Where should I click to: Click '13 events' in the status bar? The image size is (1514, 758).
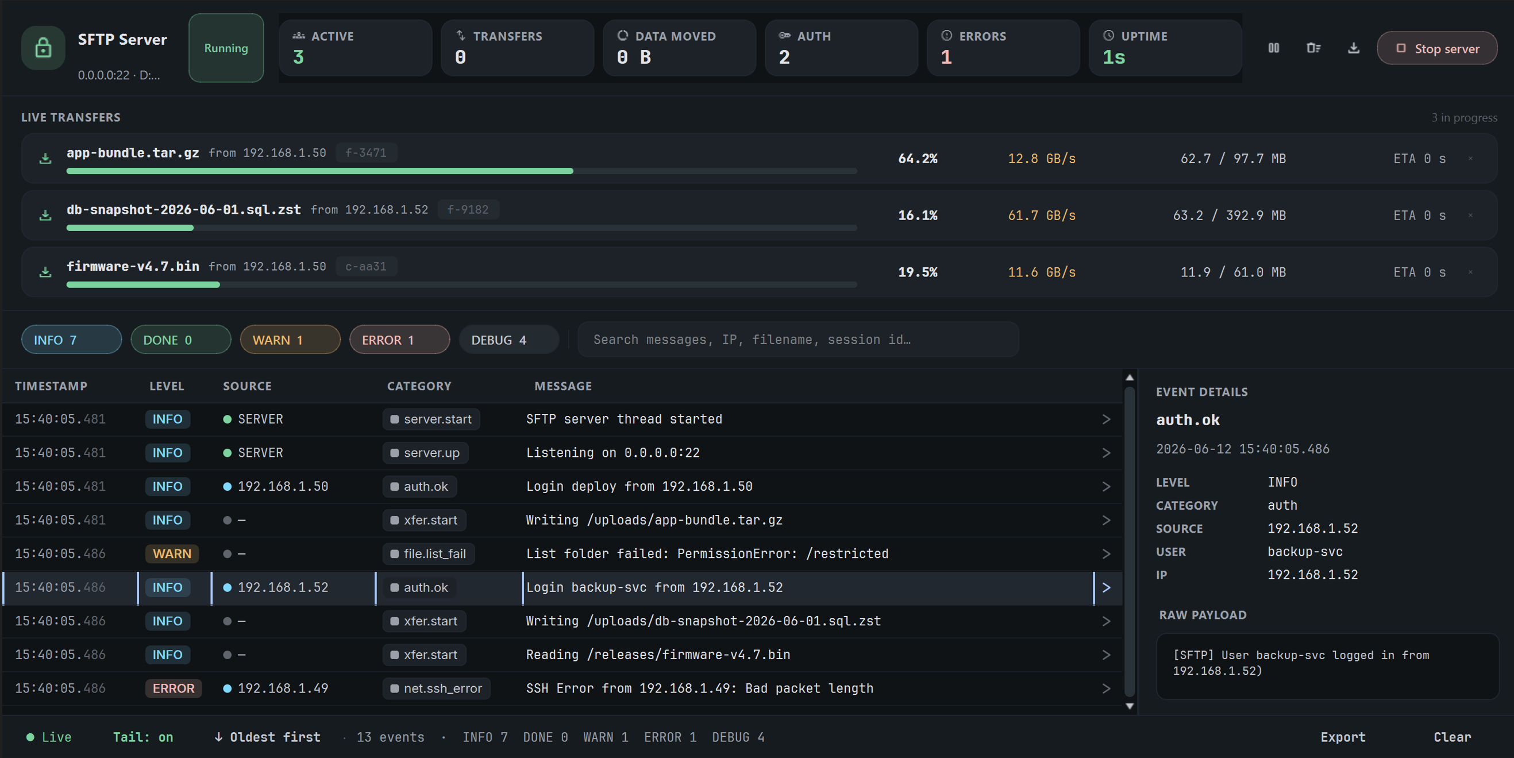click(390, 737)
